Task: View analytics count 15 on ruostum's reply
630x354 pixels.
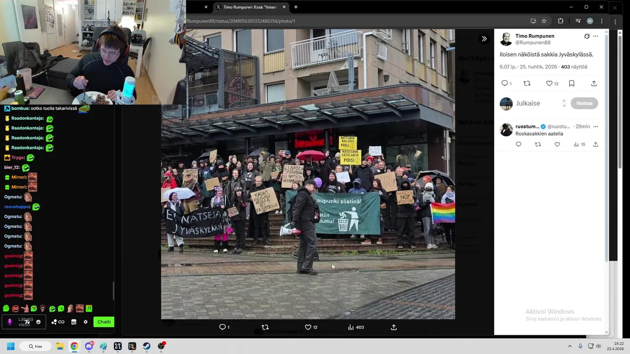Action: (579, 145)
